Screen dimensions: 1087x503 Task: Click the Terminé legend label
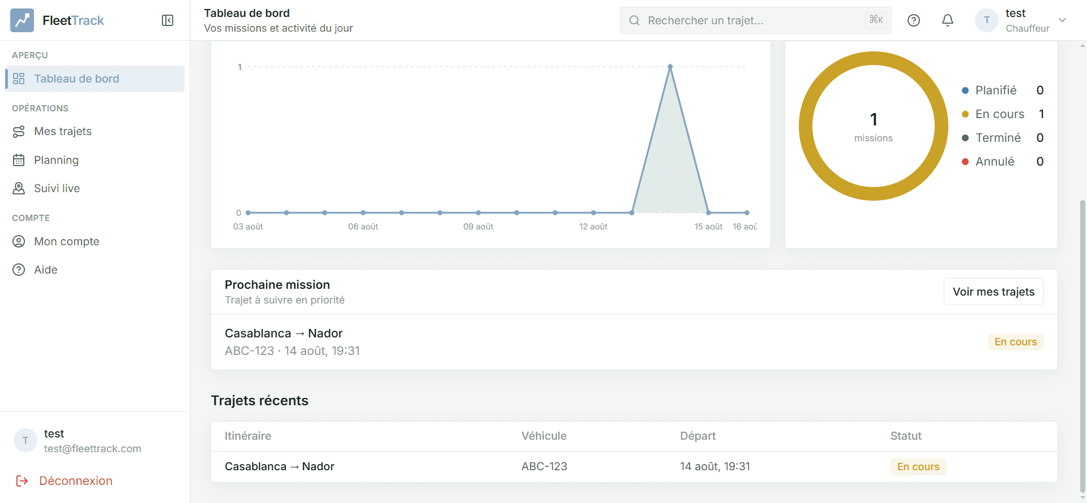[998, 138]
